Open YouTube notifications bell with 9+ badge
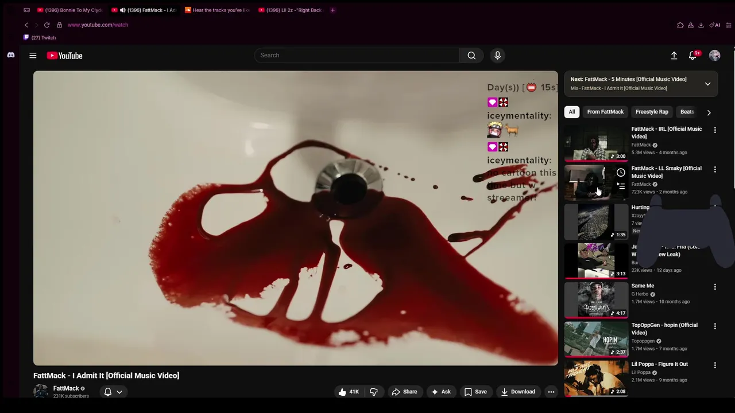735x413 pixels. click(x=693, y=55)
